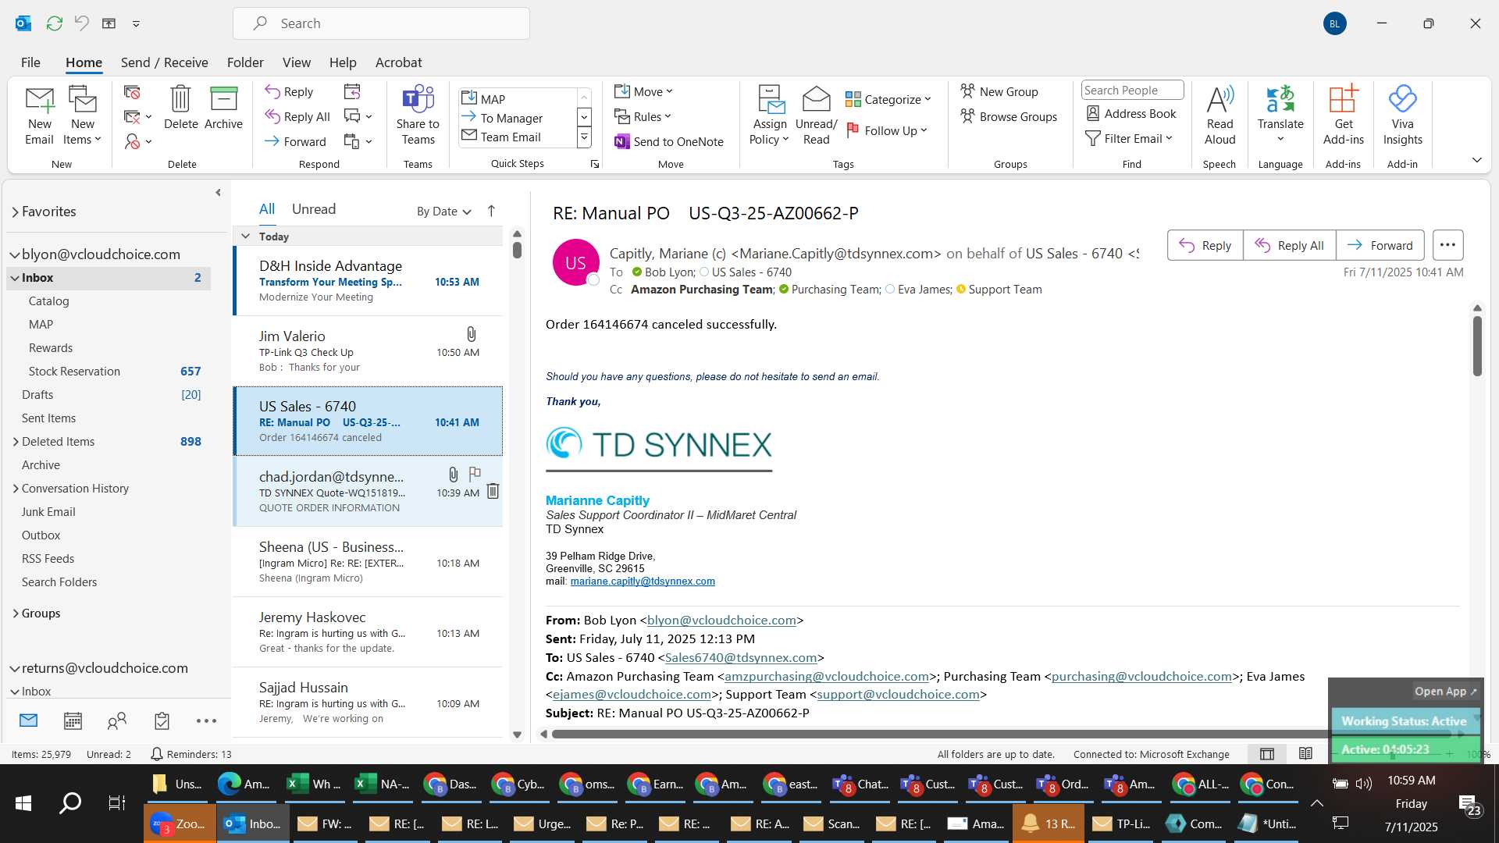Click Send to OneNote
Screen dimensions: 1499x843
[669, 141]
